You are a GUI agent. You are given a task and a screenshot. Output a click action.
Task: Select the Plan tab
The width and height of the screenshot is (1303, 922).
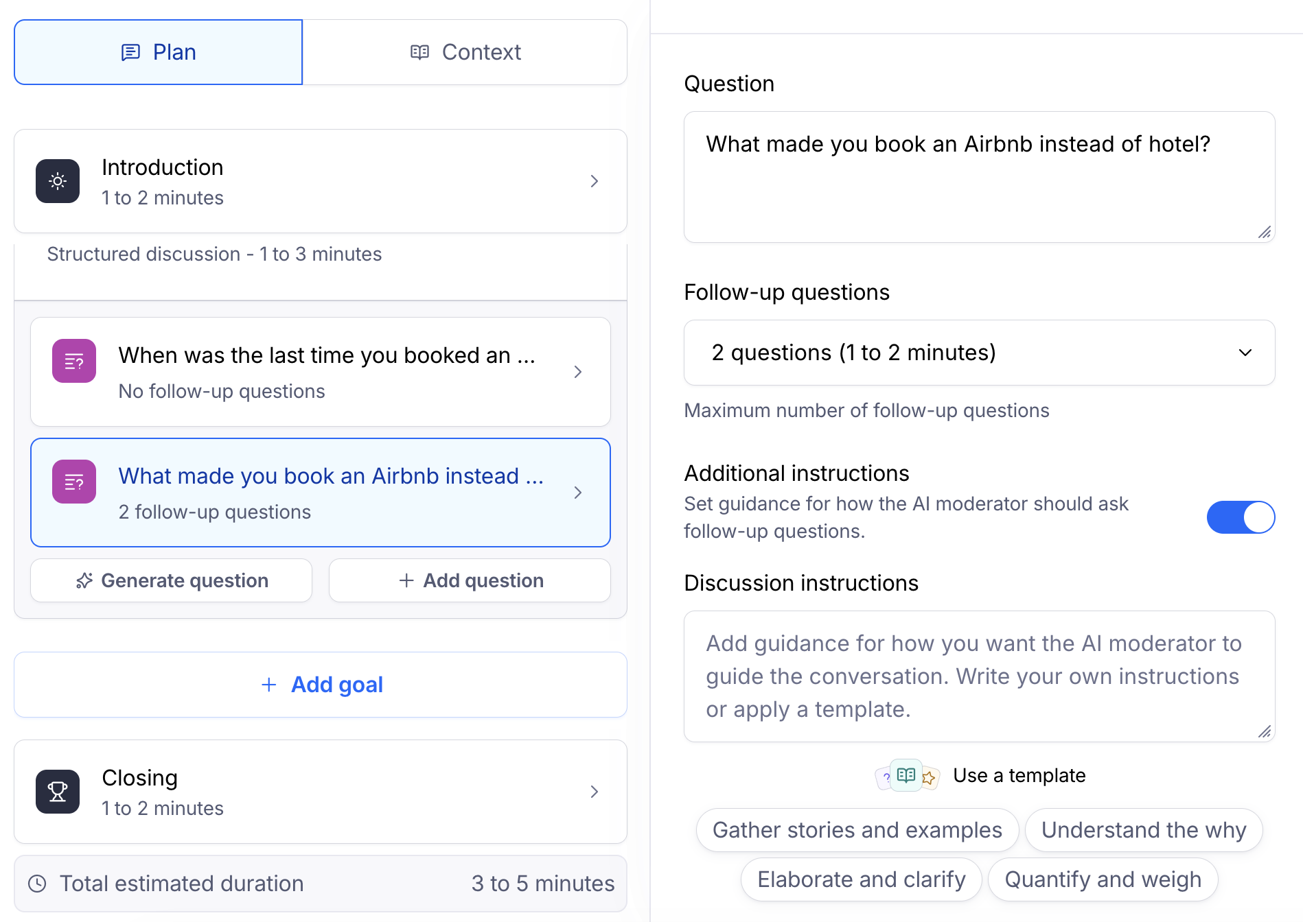pyautogui.click(x=159, y=52)
